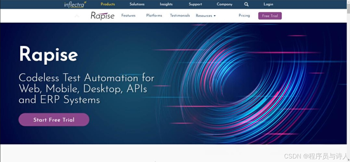Click the Inflectra logo
Image resolution: width=350 pixels, height=162 pixels.
pos(75,4)
